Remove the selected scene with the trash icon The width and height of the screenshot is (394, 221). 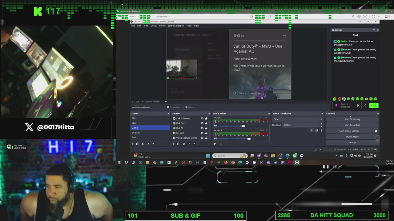point(137,144)
